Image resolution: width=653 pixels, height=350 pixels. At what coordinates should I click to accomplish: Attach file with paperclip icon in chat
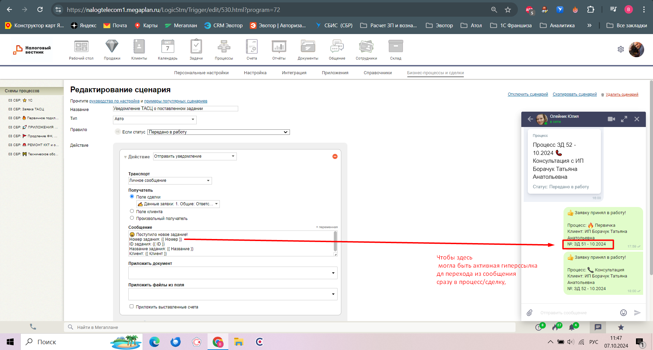click(529, 313)
